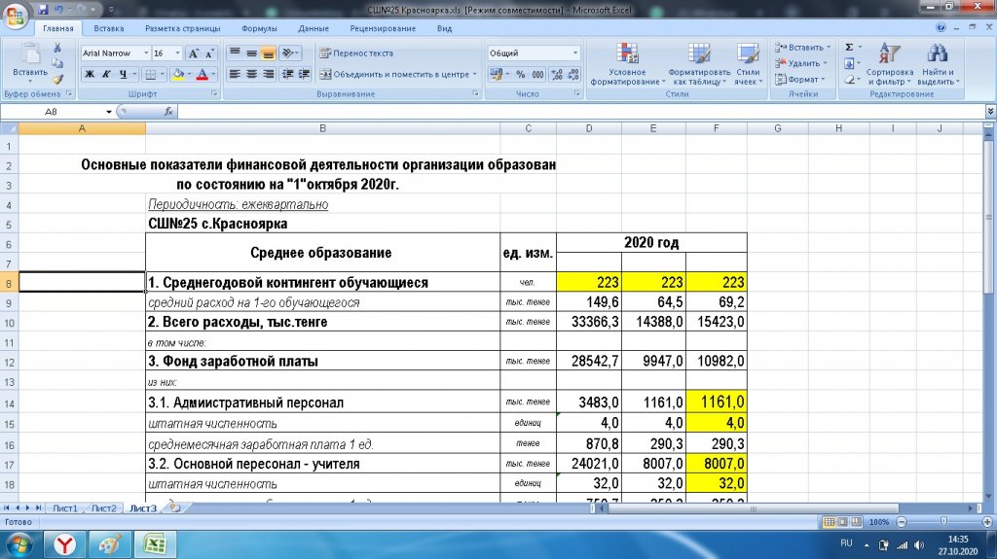This screenshot has height=559, width=997.
Task: Select column D header
Action: (589, 128)
